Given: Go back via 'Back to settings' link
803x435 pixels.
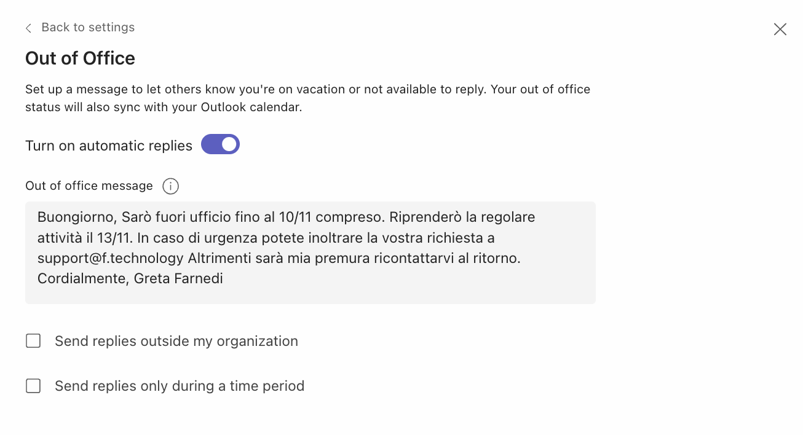Looking at the screenshot, I should pyautogui.click(x=88, y=28).
